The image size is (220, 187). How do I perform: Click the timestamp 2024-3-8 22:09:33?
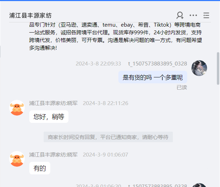(x=98, y=64)
